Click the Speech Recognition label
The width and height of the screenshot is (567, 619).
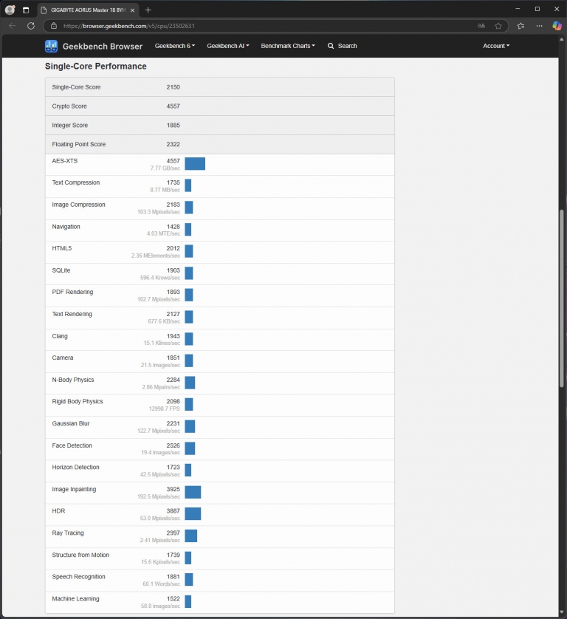coord(78,577)
